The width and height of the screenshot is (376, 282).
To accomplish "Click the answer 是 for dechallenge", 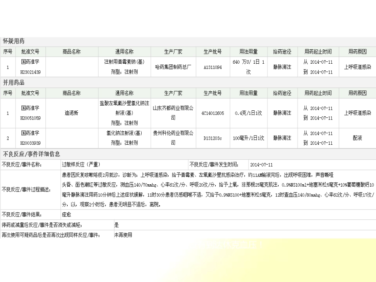I will (116, 225).
